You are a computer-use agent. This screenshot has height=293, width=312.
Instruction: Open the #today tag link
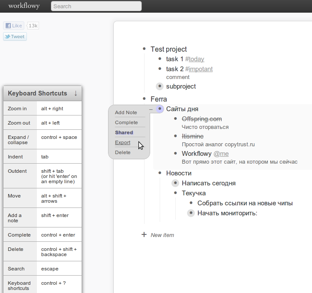point(195,59)
